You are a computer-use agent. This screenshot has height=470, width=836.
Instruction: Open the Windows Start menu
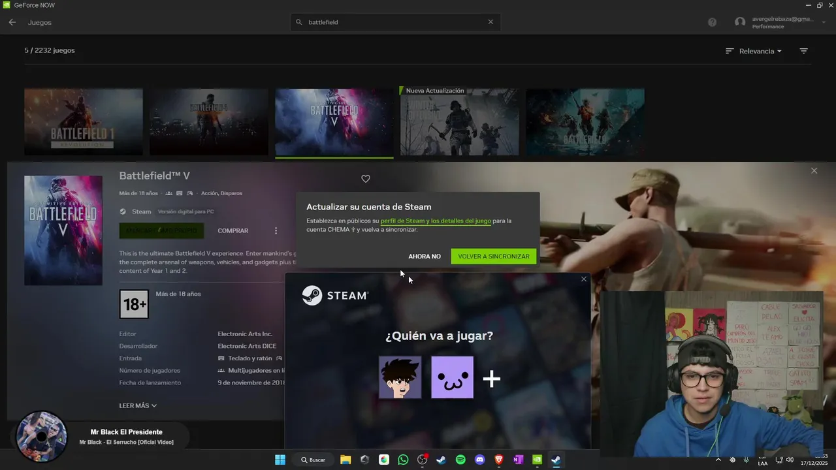pyautogui.click(x=280, y=460)
